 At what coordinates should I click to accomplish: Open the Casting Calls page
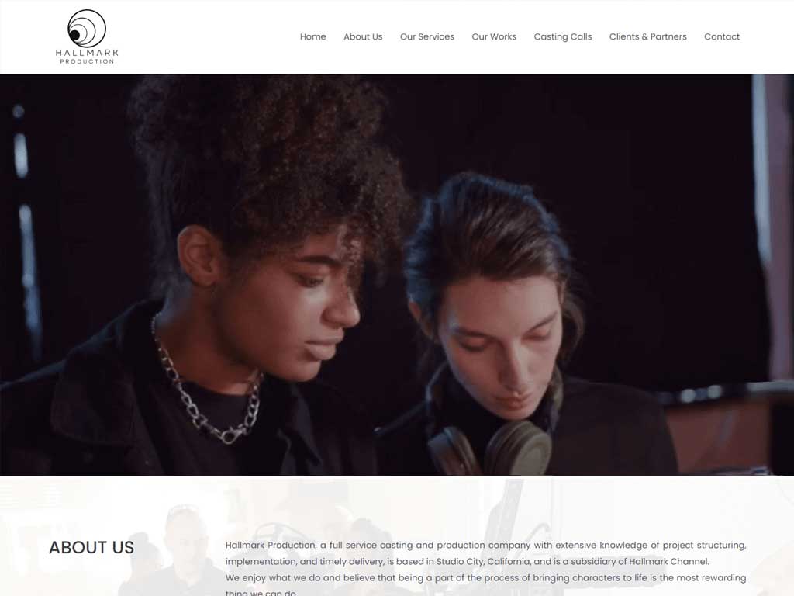tap(563, 36)
